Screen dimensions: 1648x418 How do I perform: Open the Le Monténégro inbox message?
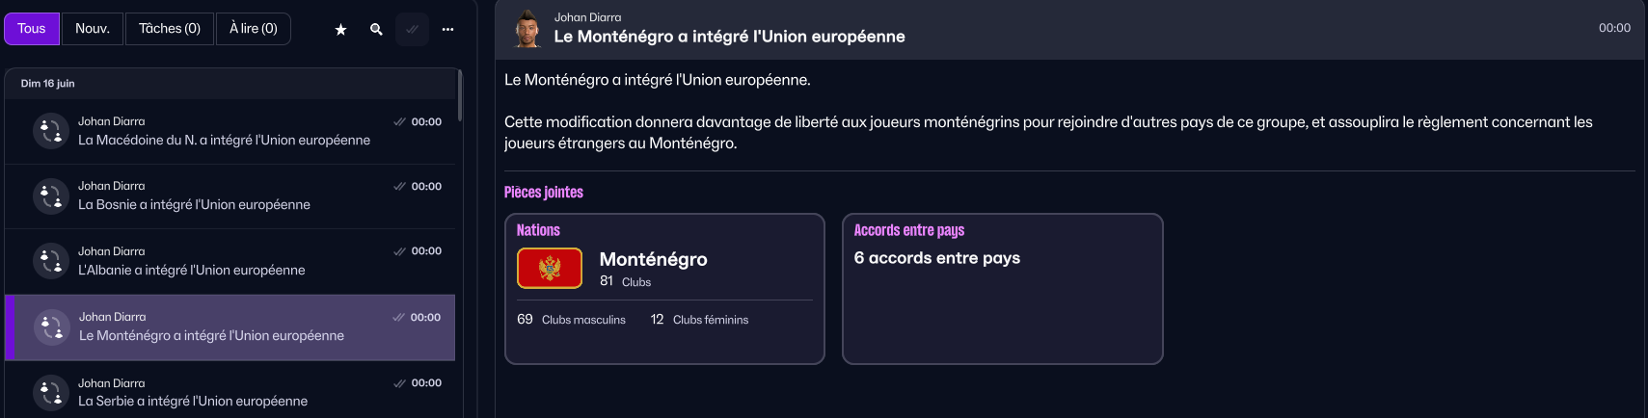[211, 336]
